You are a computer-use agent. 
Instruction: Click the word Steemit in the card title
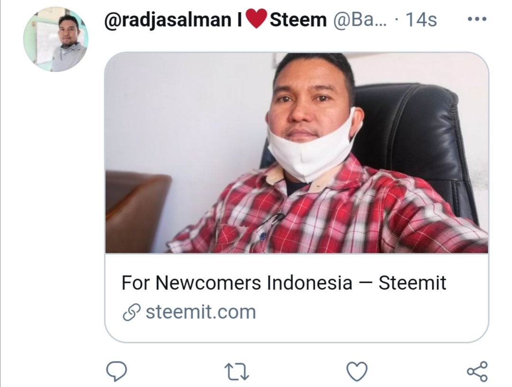[x=412, y=283]
